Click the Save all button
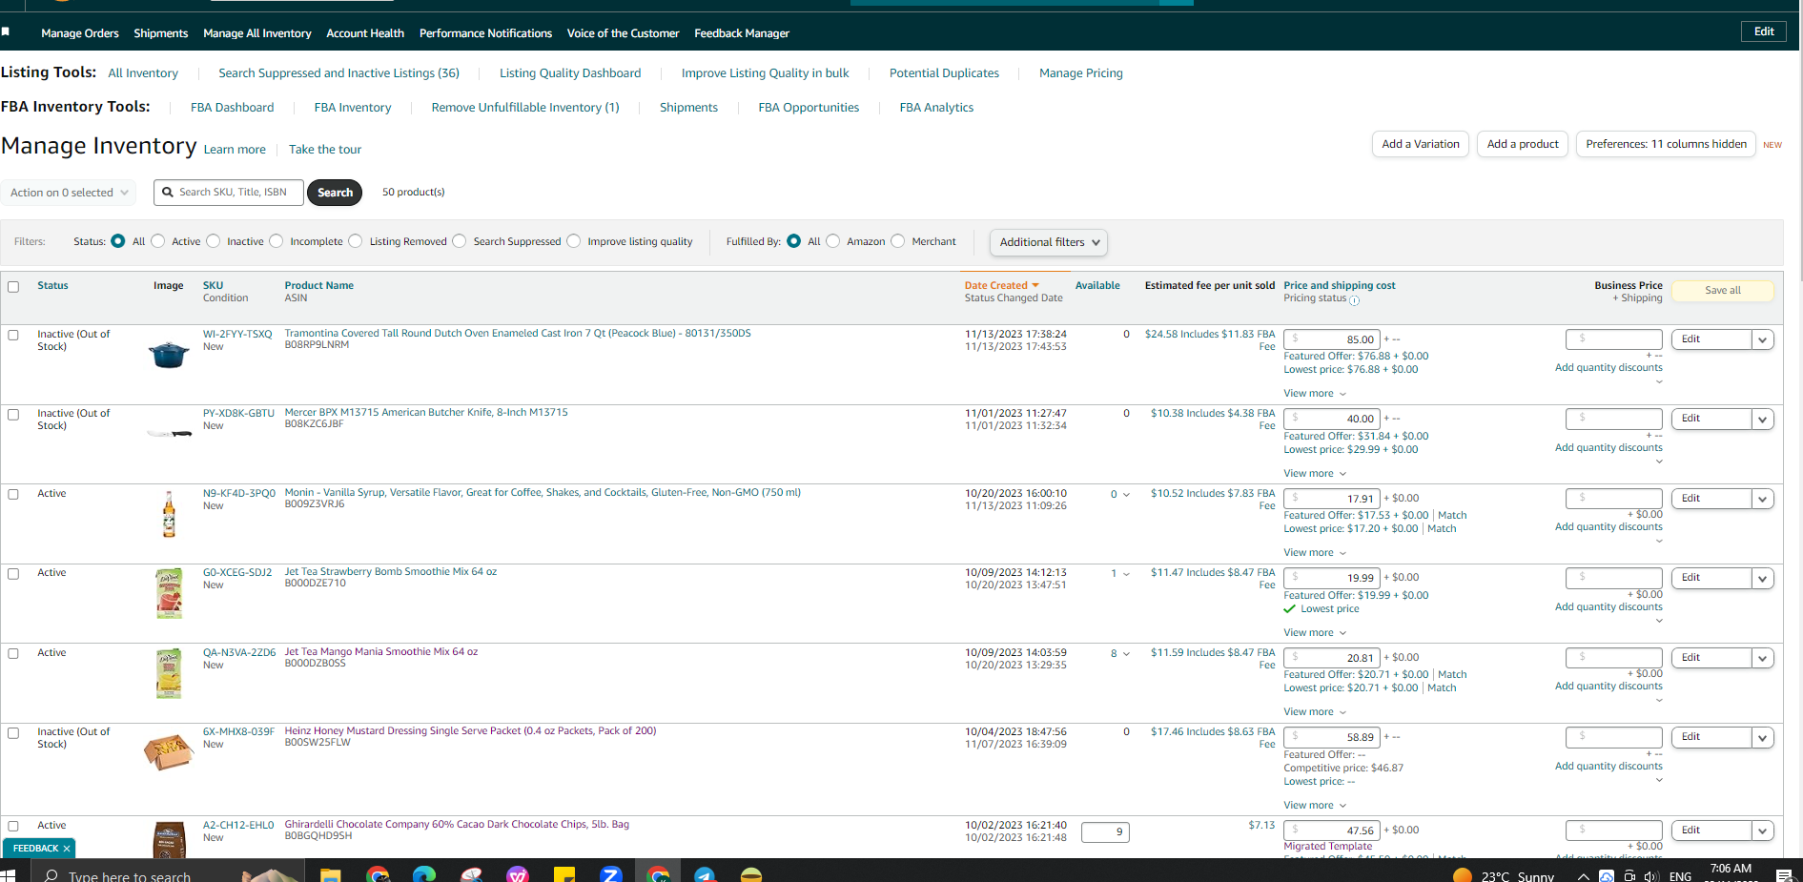The width and height of the screenshot is (1803, 882). (1723, 291)
